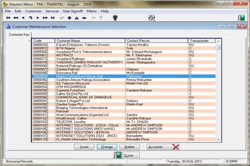Open the Edit menu
Screen dimensions: 250x166
18,11
